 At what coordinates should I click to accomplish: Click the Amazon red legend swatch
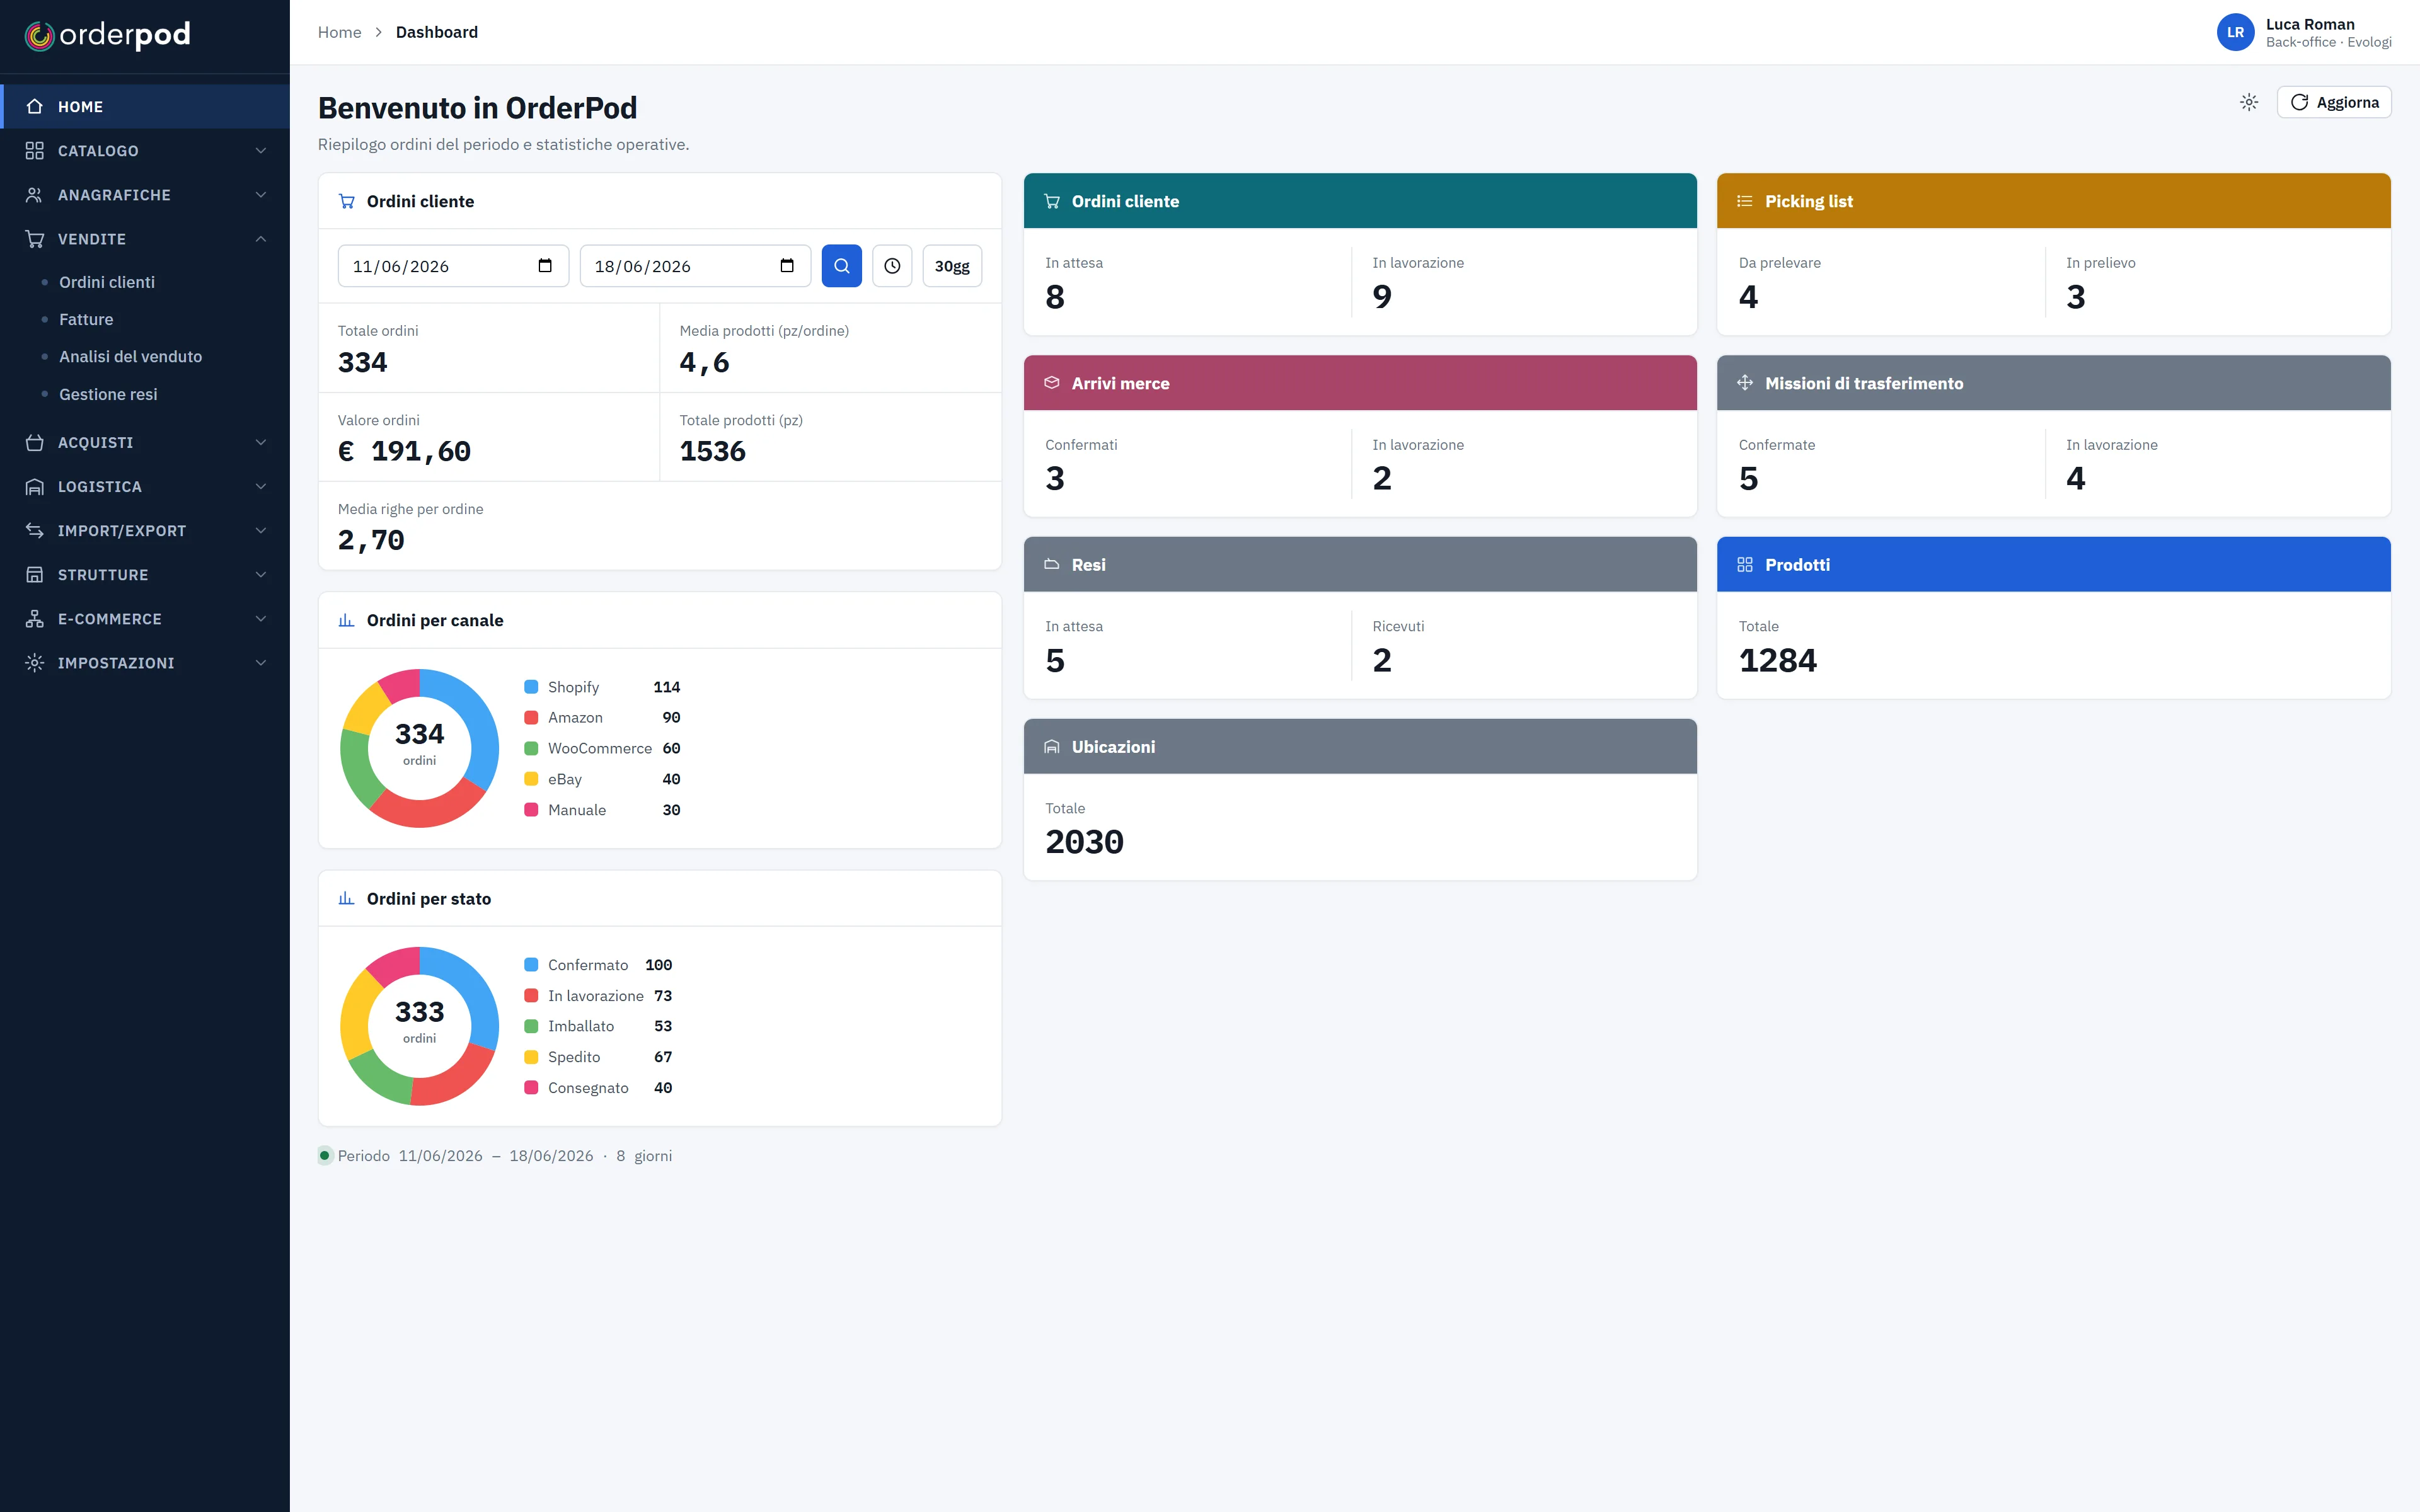[531, 718]
